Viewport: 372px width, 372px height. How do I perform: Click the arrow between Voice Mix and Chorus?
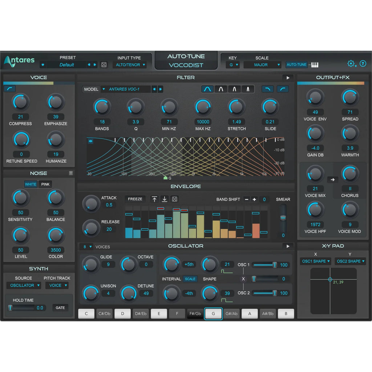(x=332, y=179)
